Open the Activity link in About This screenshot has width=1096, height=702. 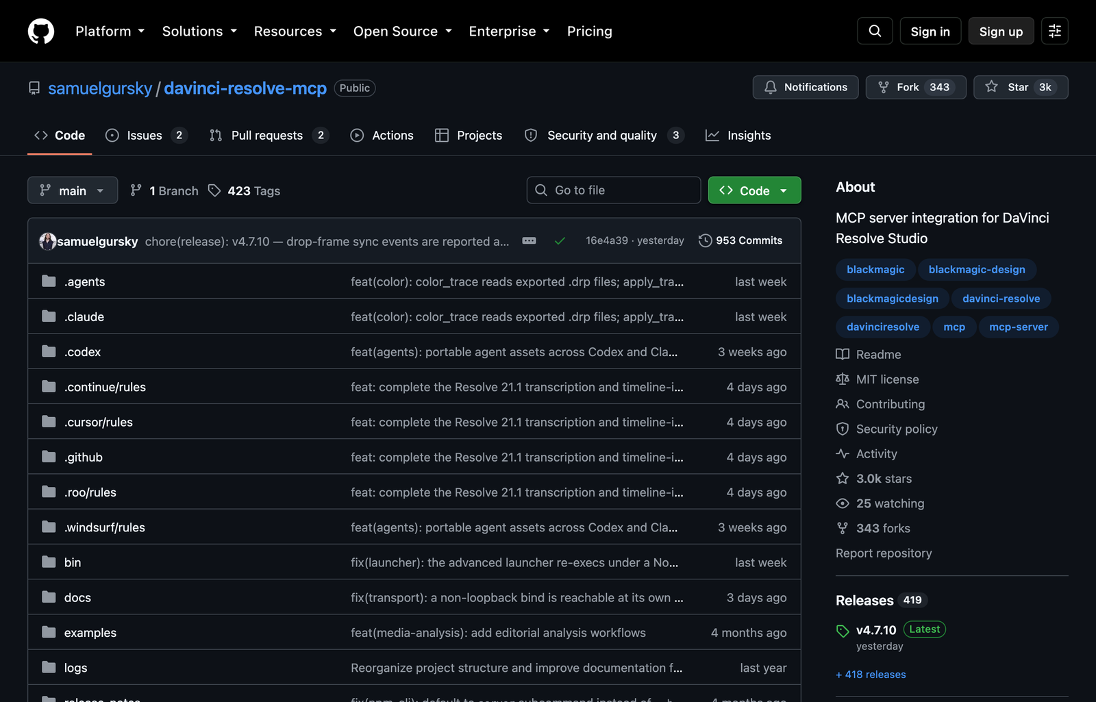(x=867, y=453)
